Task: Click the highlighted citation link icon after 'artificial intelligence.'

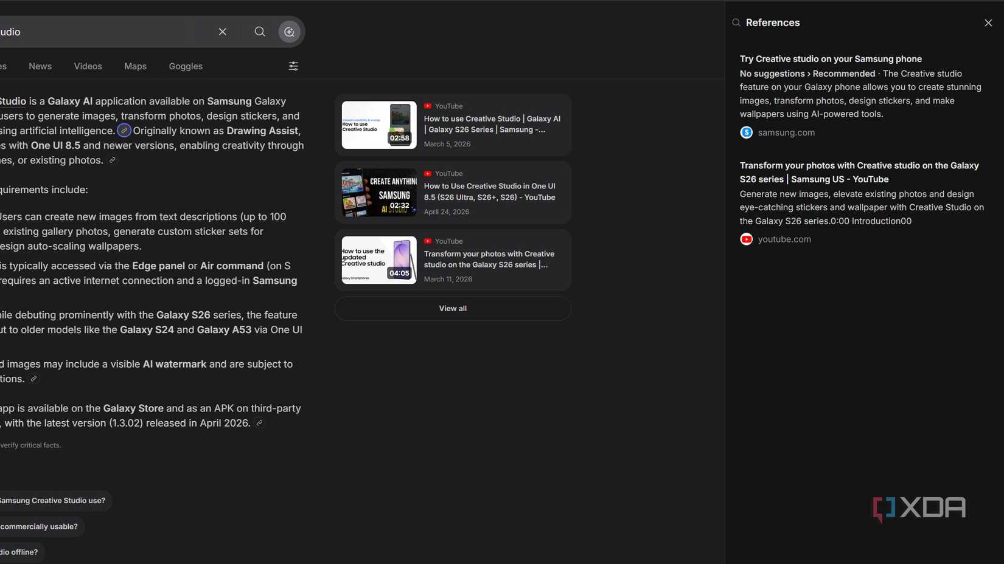Action: (x=124, y=131)
